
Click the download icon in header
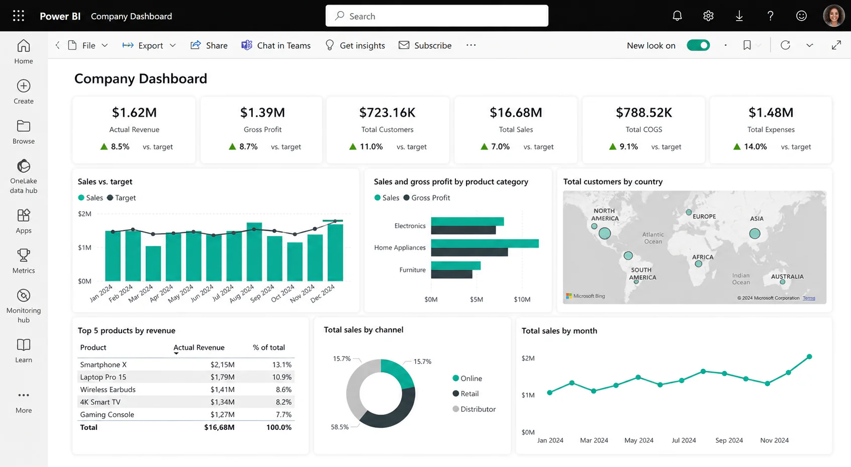(x=739, y=16)
